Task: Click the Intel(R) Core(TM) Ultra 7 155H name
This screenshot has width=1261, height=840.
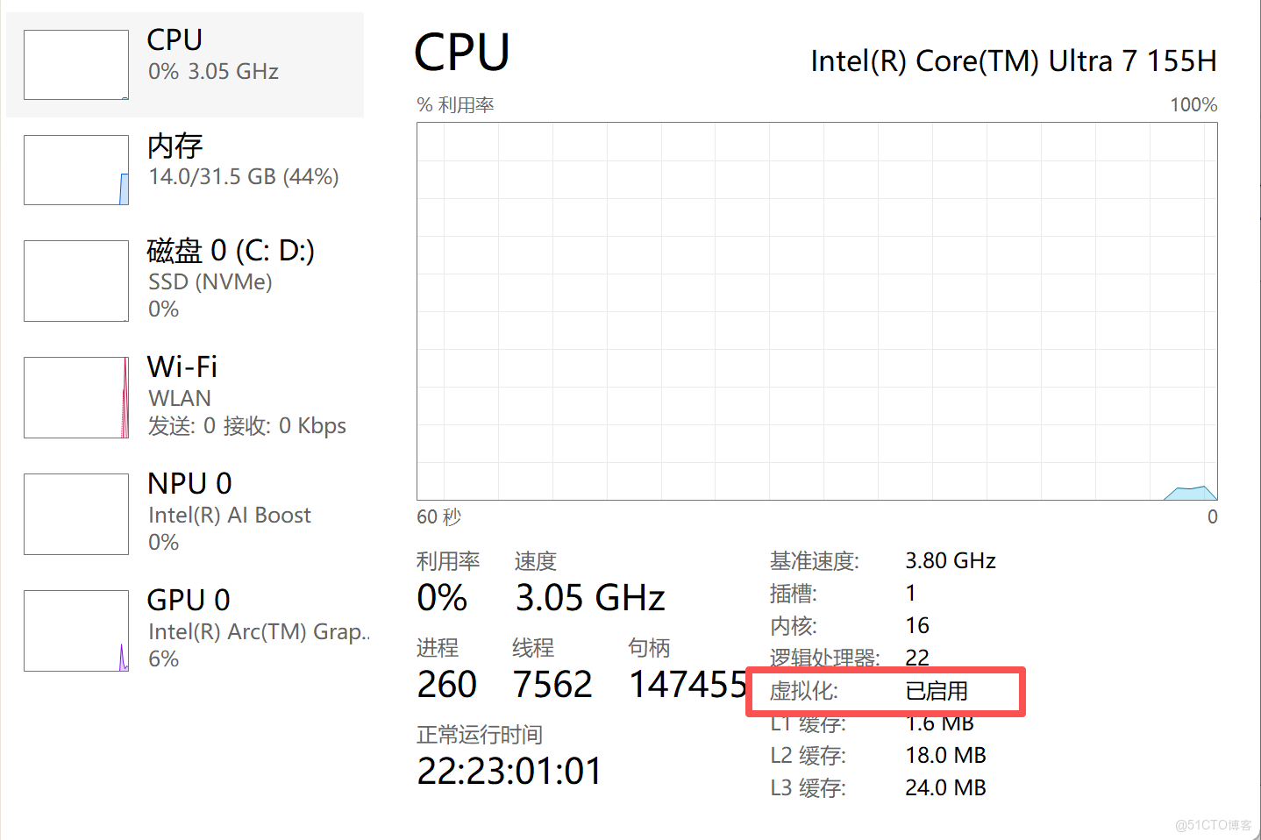Action: coord(1013,61)
